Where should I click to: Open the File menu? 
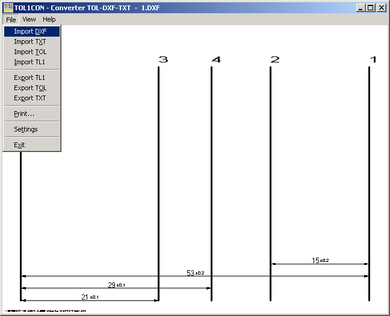click(x=11, y=19)
